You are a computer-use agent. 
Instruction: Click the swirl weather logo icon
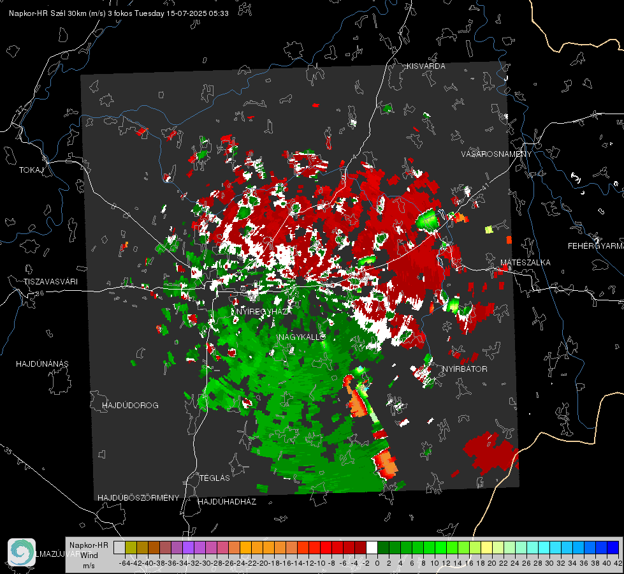[22, 552]
